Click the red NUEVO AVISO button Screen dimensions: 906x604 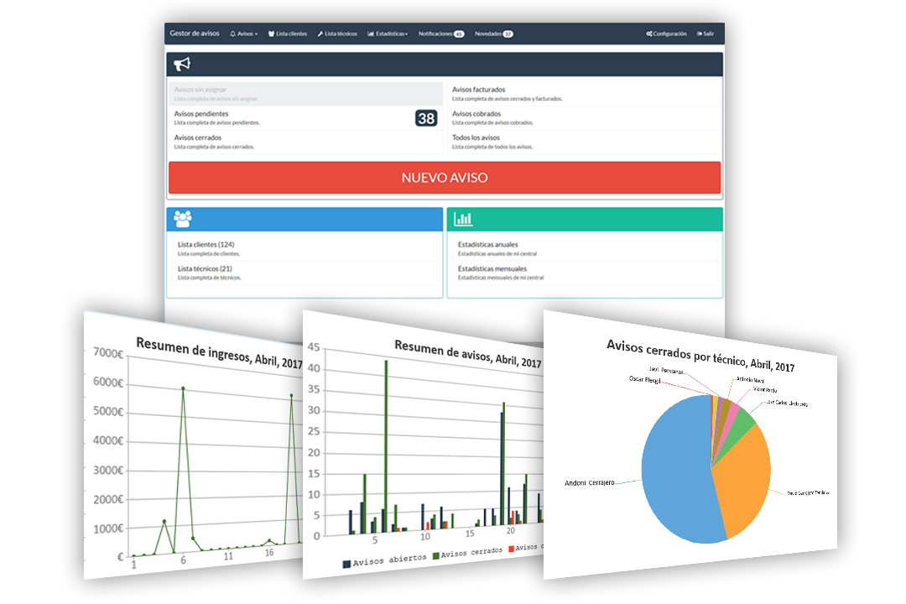click(x=445, y=178)
